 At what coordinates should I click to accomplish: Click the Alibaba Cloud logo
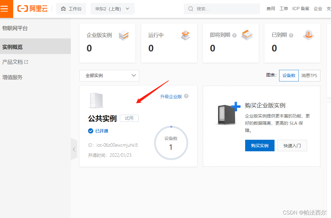coord(33,9)
